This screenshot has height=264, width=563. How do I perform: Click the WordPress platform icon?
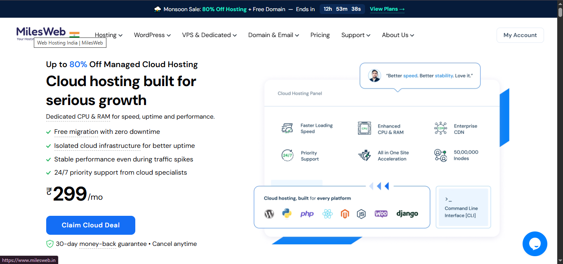tap(269, 214)
